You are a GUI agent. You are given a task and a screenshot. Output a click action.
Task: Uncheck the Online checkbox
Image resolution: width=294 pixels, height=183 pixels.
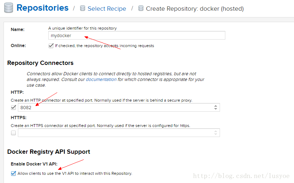tap(51, 46)
